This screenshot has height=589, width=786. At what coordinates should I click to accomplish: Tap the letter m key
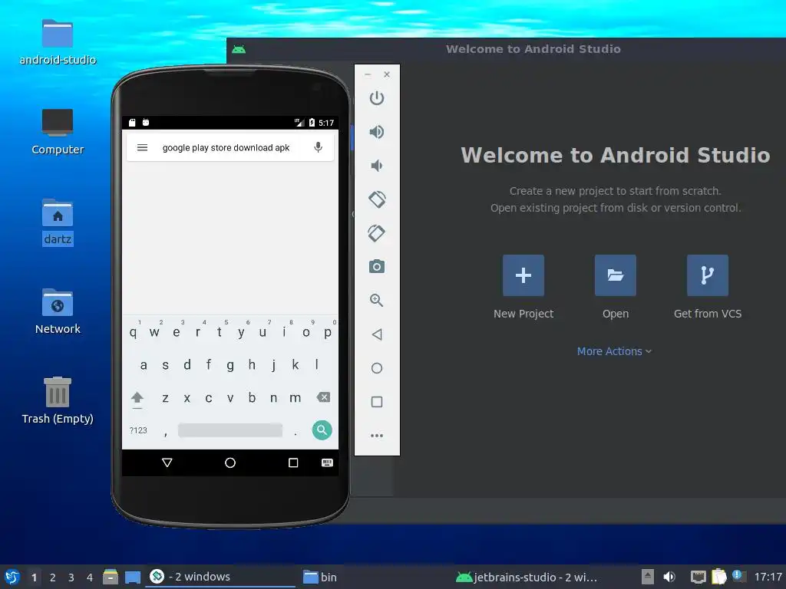point(296,398)
